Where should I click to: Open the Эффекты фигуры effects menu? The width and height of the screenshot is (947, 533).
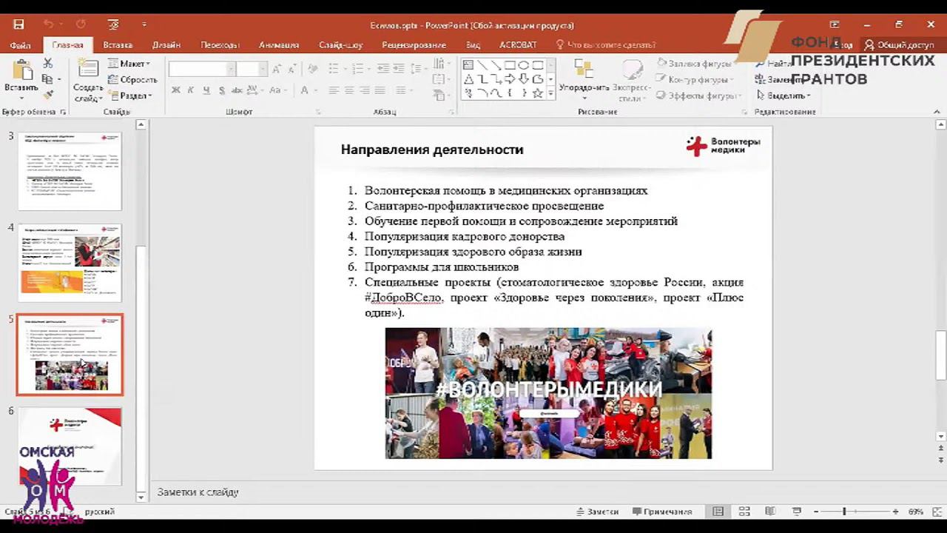pos(699,95)
